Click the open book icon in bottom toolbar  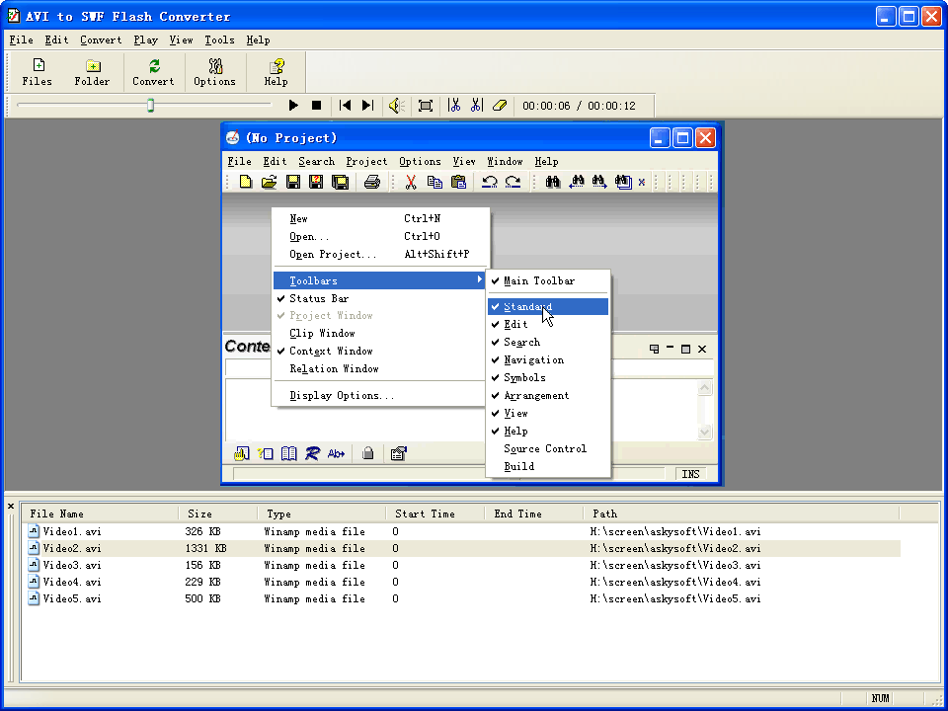(289, 453)
